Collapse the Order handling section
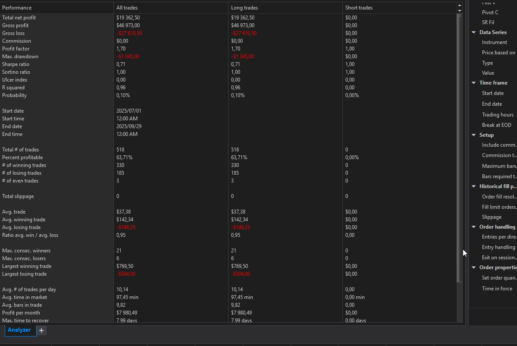 pyautogui.click(x=474, y=227)
